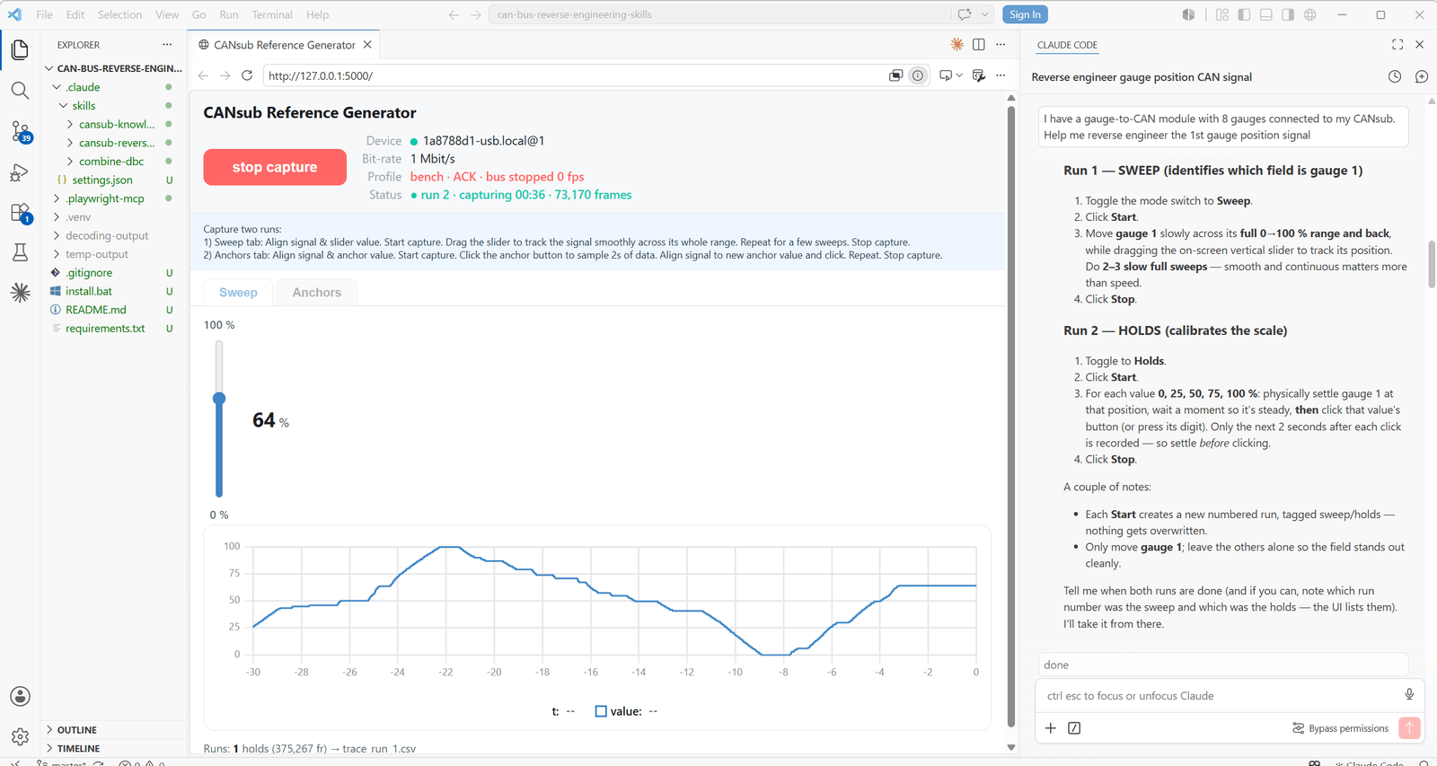
Task: Toggle the value checkbox under chart
Action: pos(601,711)
